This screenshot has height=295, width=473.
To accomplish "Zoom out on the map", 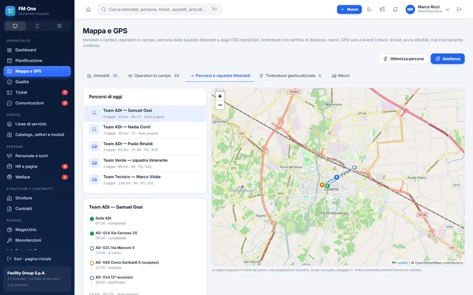I will pos(220,105).
